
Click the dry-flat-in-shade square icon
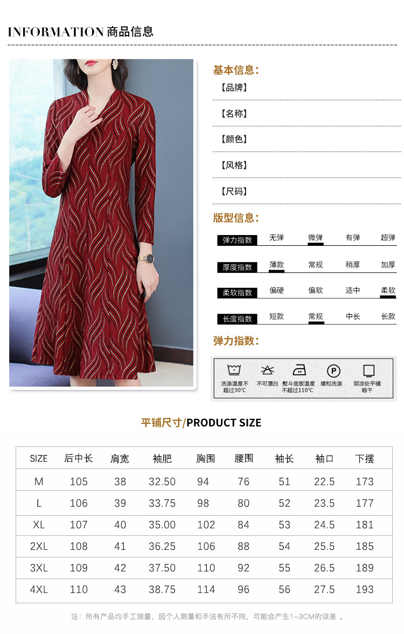368,370
